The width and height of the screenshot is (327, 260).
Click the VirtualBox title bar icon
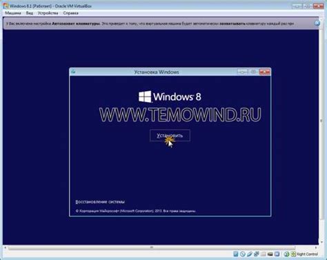[x=6, y=6]
